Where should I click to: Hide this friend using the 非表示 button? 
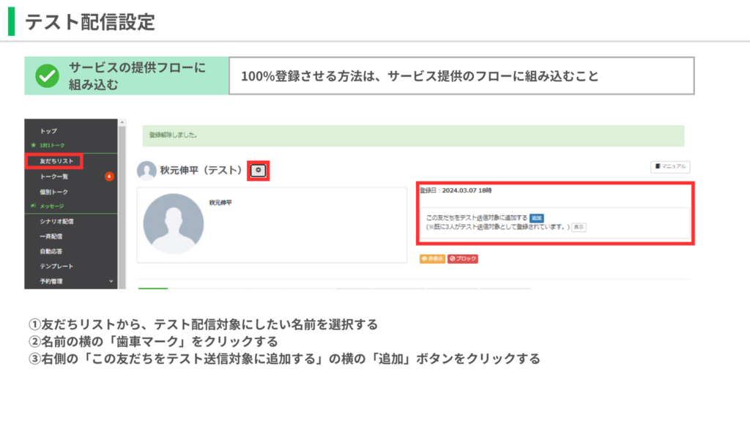tap(431, 258)
